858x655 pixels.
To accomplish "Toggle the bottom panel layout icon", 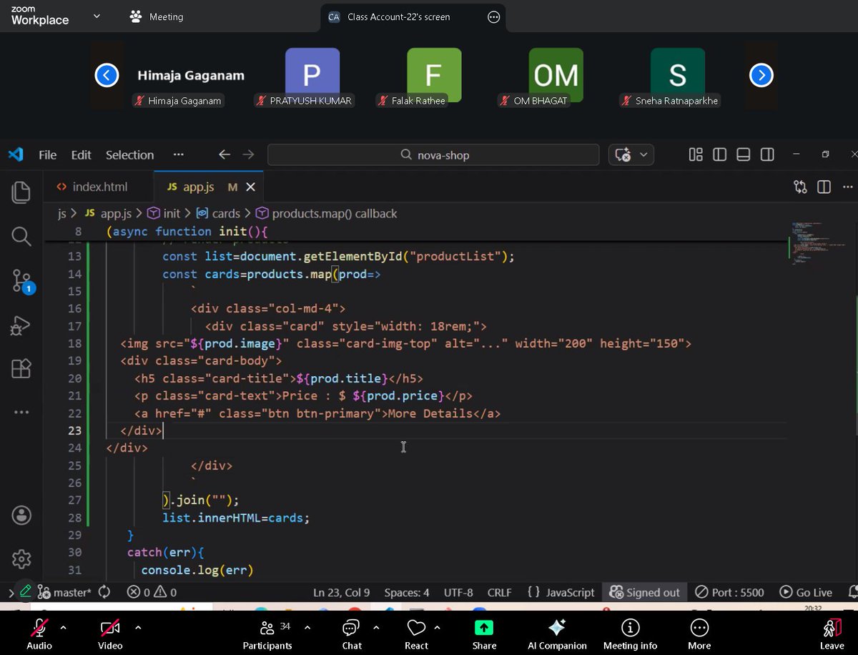I will tap(744, 154).
